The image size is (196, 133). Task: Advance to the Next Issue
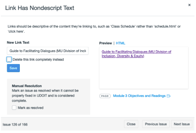coord(181,124)
